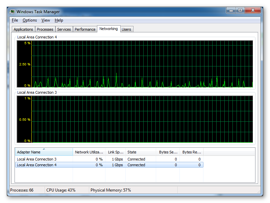Sort by Adapter Name column header

pos(44,152)
